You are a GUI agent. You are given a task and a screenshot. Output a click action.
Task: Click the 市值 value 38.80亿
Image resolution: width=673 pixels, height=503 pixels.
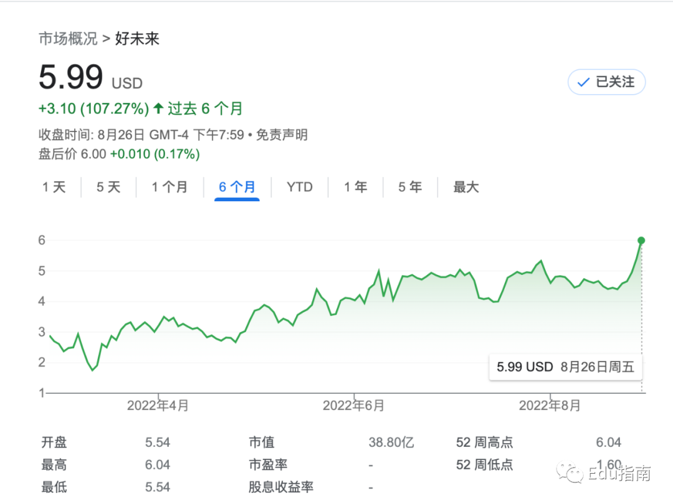[391, 443]
